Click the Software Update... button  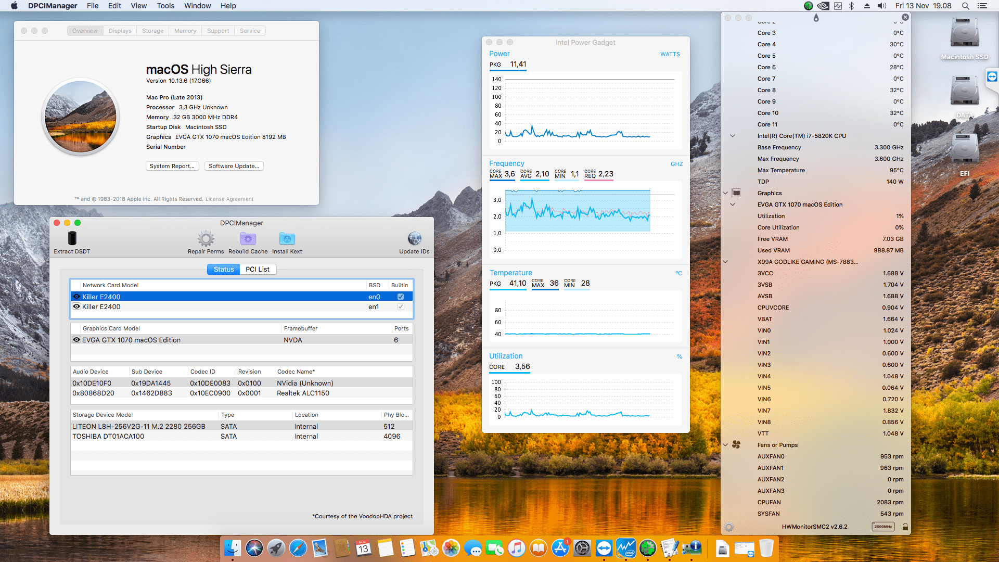(234, 166)
